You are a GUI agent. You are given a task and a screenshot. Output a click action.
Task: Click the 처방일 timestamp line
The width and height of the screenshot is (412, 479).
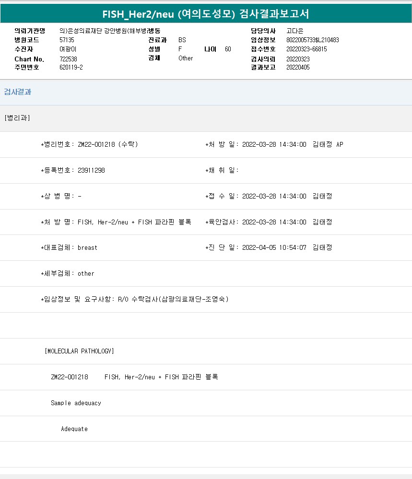tap(274, 144)
